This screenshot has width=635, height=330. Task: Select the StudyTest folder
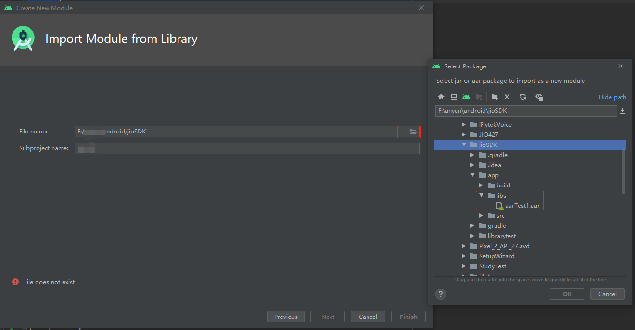coord(493,266)
